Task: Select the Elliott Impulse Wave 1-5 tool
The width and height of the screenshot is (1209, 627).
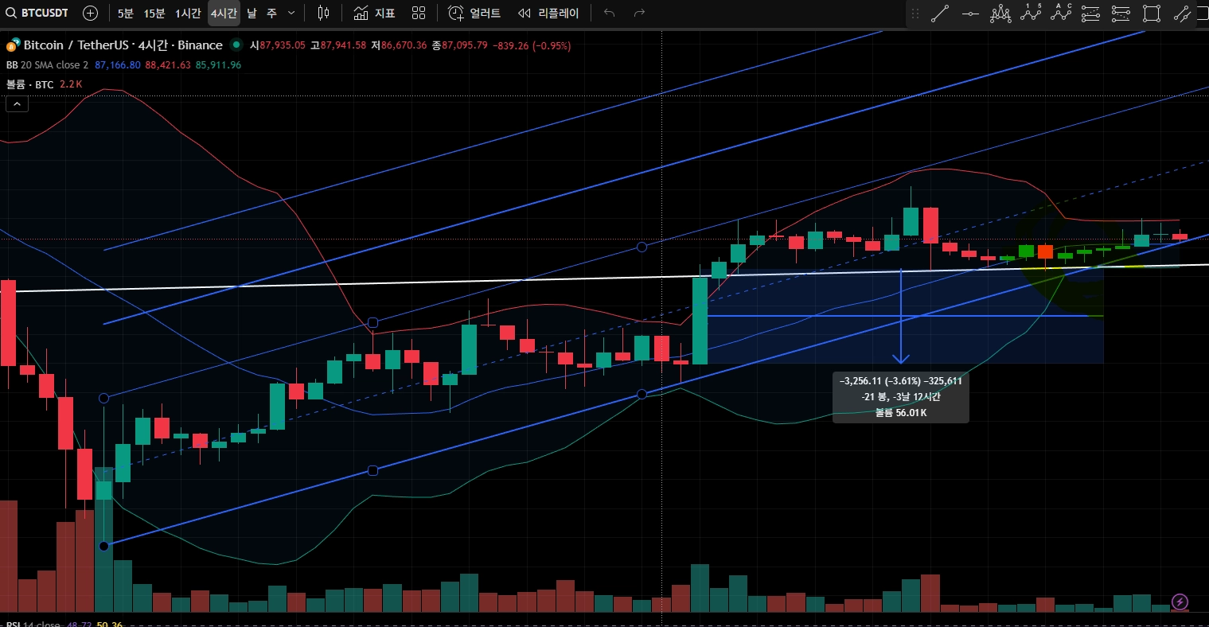Action: pyautogui.click(x=1032, y=14)
